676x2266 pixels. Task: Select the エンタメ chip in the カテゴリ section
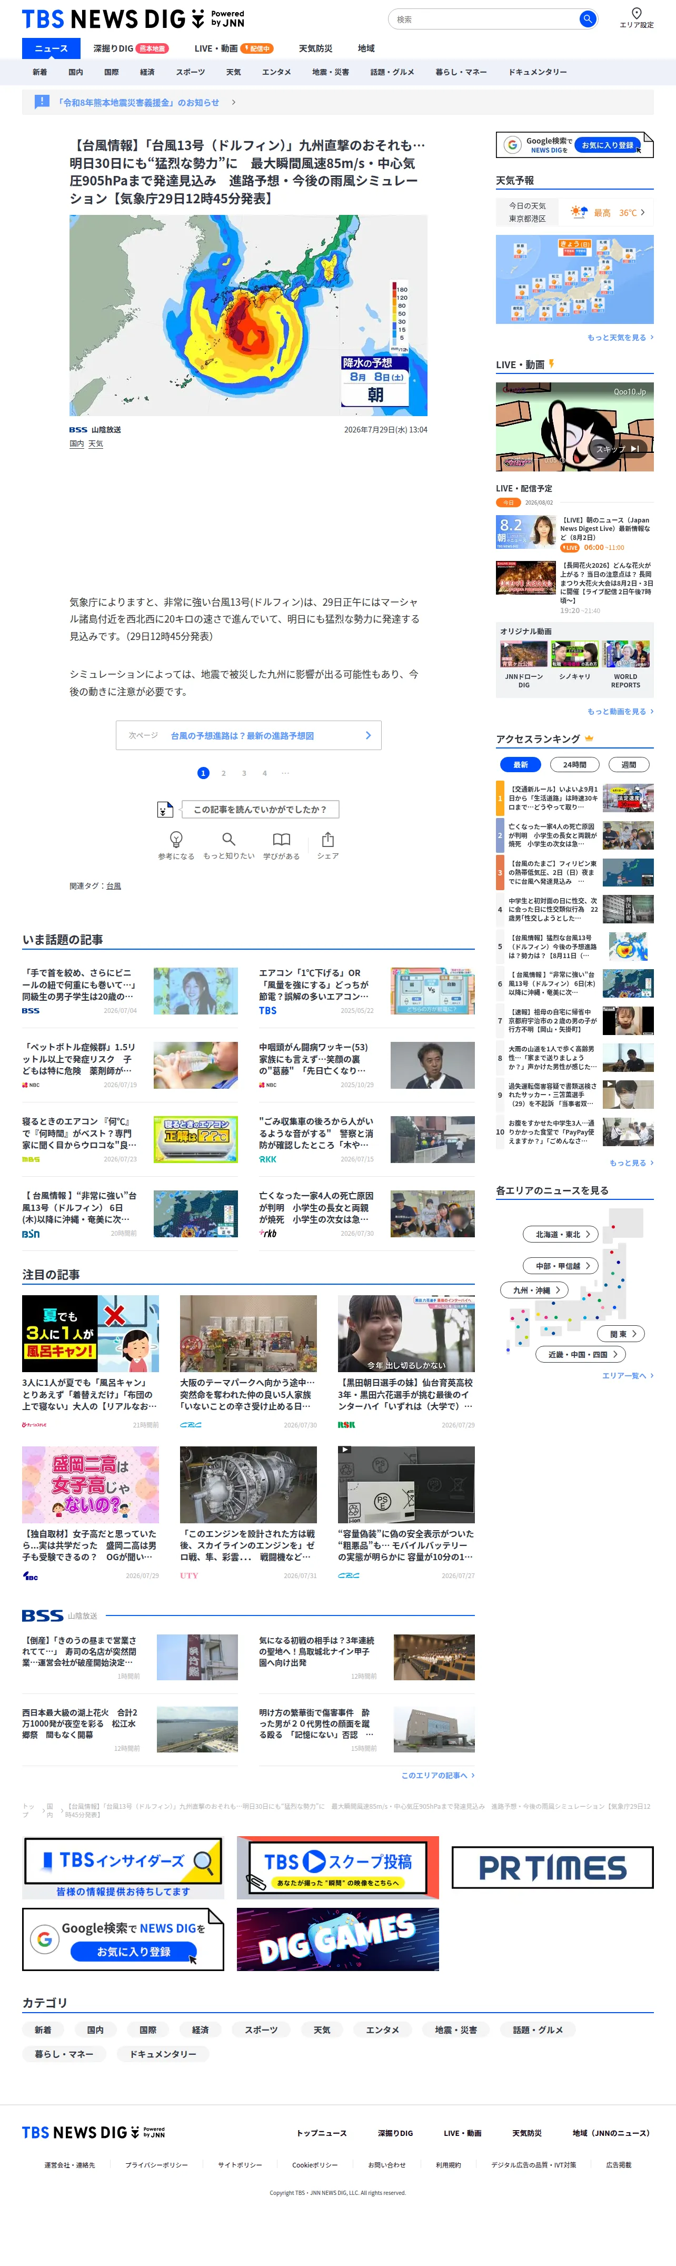382,2030
